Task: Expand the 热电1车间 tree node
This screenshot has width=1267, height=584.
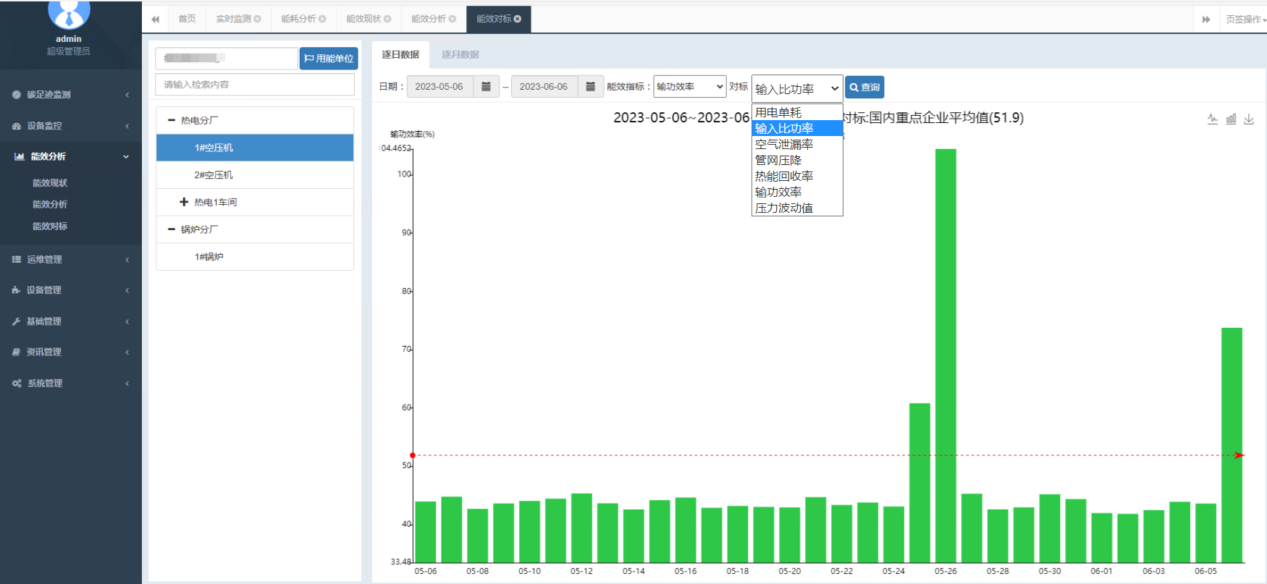Action: [184, 203]
